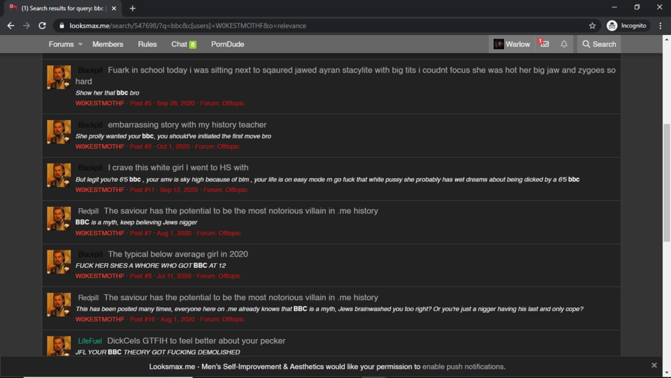Close the search results tab
The height and width of the screenshot is (378, 671).
coord(114,8)
